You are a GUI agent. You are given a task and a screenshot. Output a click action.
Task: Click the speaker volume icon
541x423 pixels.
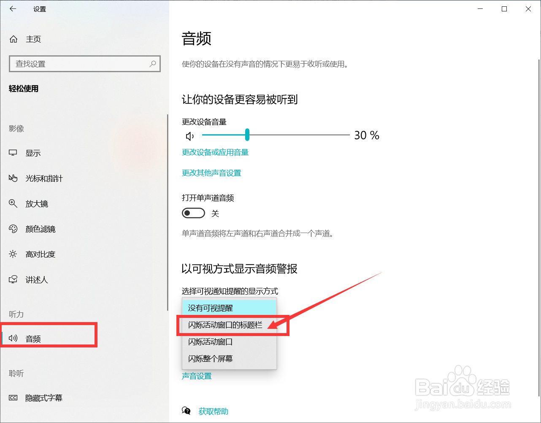point(190,136)
